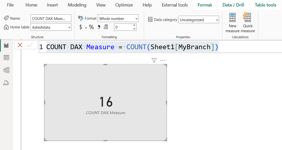Viewport: 282px width, 150px height.
Task: Increase decimal places using the stepper arrow
Action: coord(134,25)
